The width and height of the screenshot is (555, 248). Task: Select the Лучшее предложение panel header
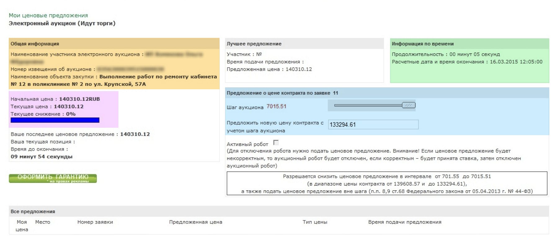coord(254,44)
